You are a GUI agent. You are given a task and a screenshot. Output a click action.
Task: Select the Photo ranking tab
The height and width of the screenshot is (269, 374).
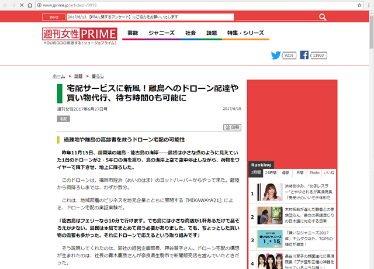tap(314, 173)
